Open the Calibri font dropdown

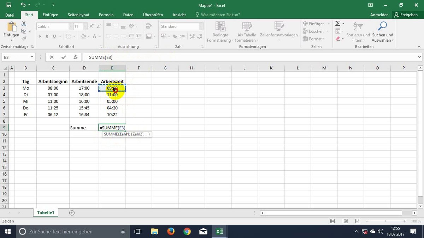pos(71,26)
